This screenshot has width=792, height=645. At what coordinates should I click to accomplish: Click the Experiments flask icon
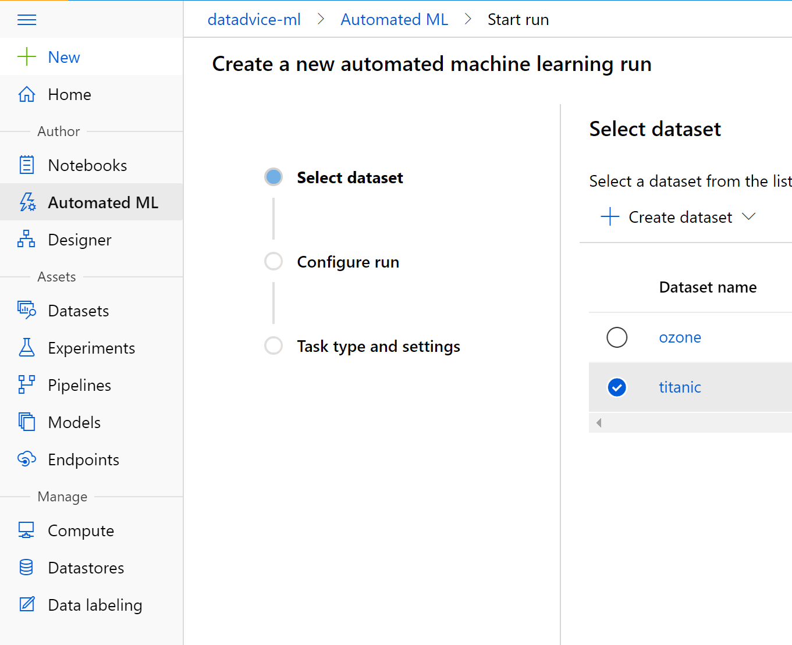point(27,347)
